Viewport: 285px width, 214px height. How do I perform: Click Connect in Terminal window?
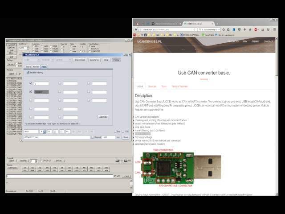[12, 45]
